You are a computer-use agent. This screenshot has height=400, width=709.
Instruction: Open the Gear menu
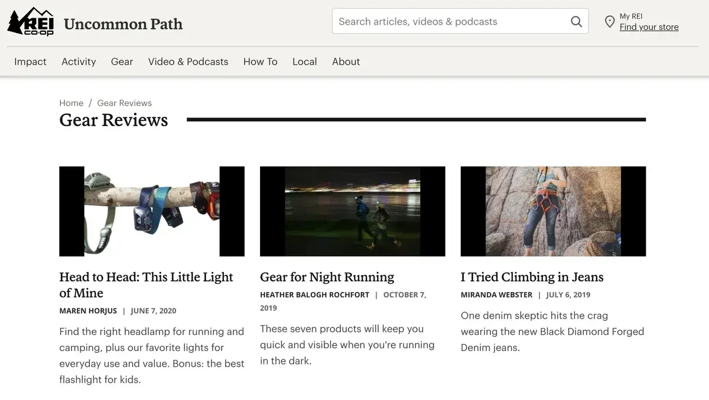pos(122,61)
